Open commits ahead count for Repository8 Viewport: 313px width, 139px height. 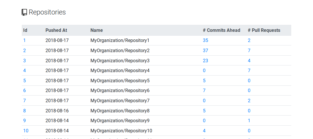[204, 111]
